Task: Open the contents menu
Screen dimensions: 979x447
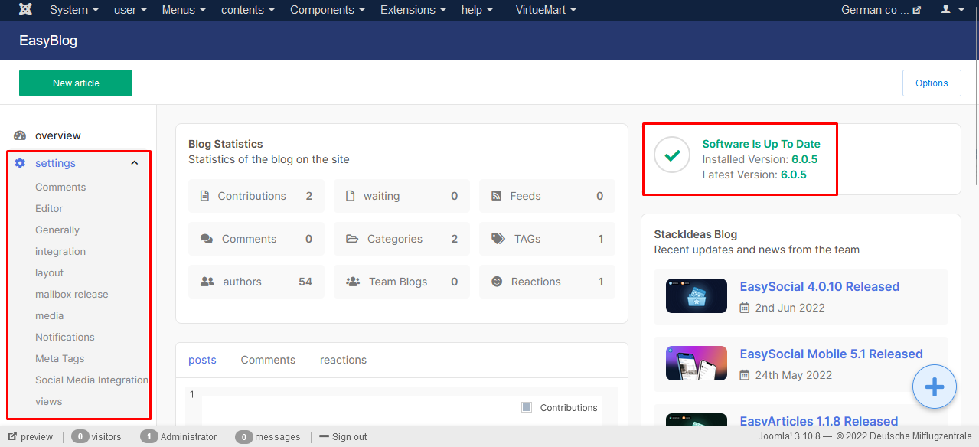Action: coord(247,10)
